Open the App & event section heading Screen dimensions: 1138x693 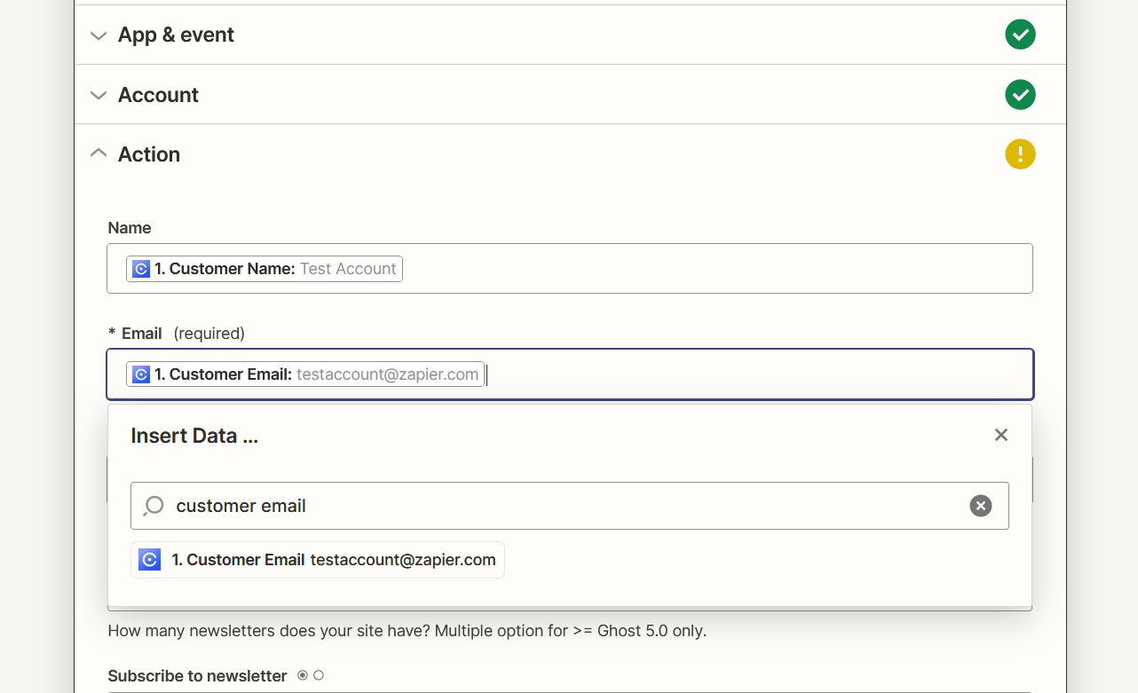point(176,35)
